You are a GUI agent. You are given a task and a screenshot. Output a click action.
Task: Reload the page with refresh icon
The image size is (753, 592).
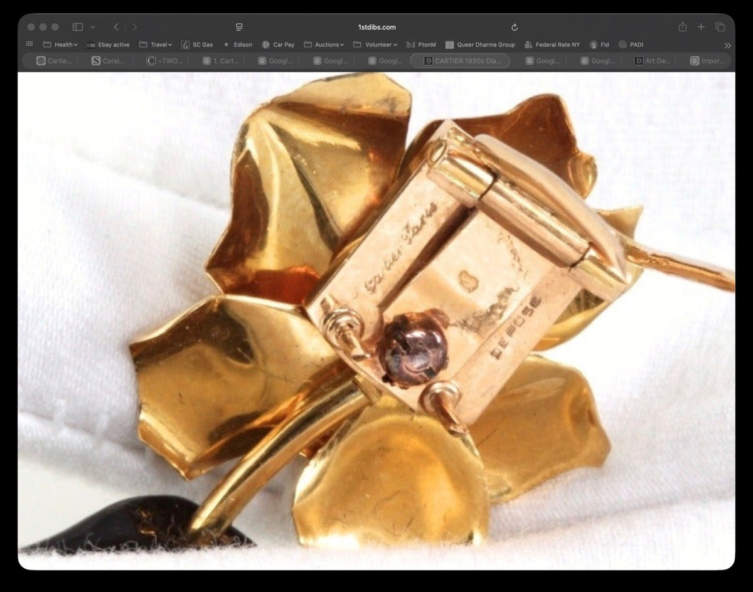pyautogui.click(x=515, y=27)
